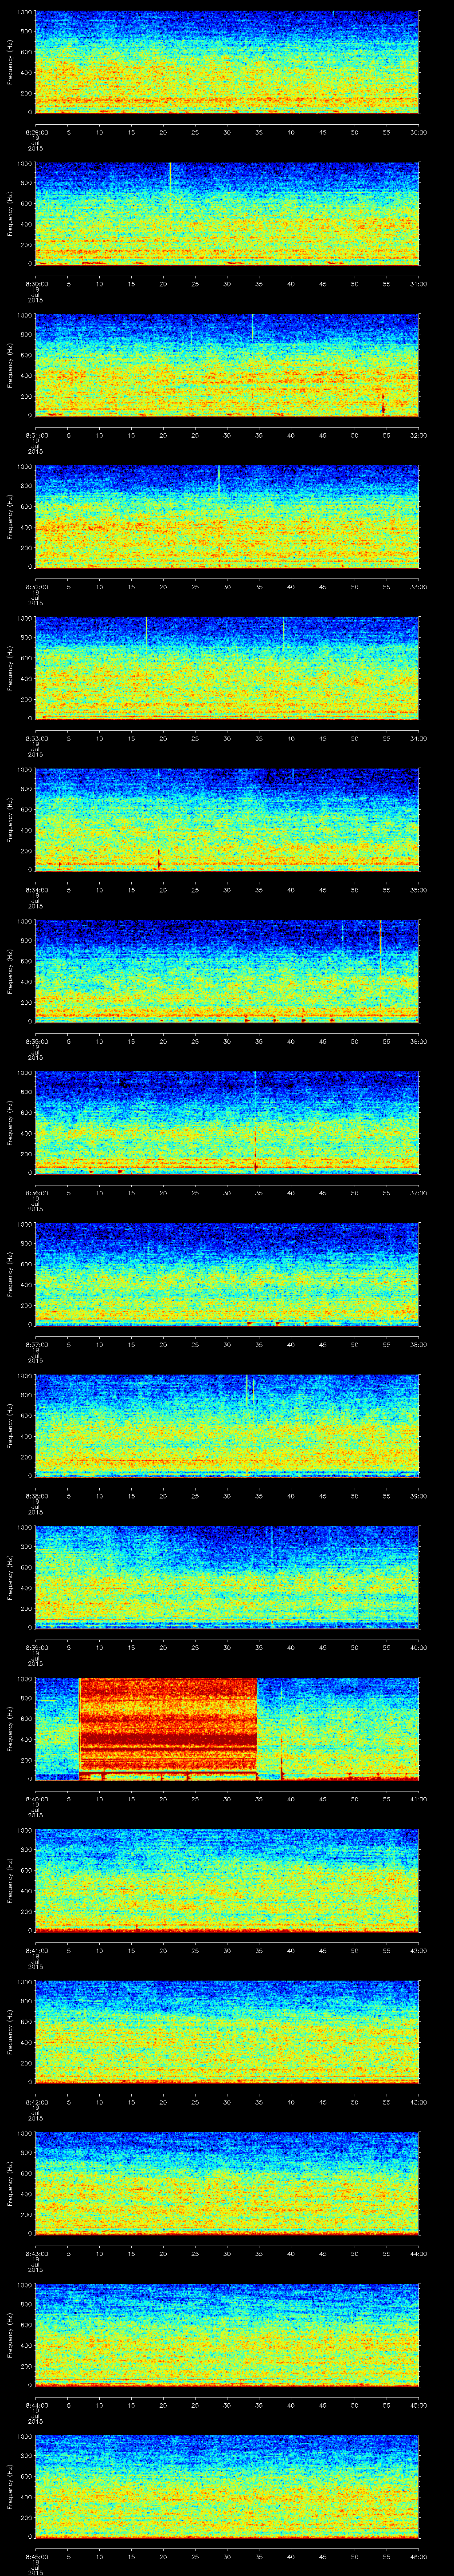Click the 30:00 end time label
The width and height of the screenshot is (454, 2576).
[x=418, y=131]
